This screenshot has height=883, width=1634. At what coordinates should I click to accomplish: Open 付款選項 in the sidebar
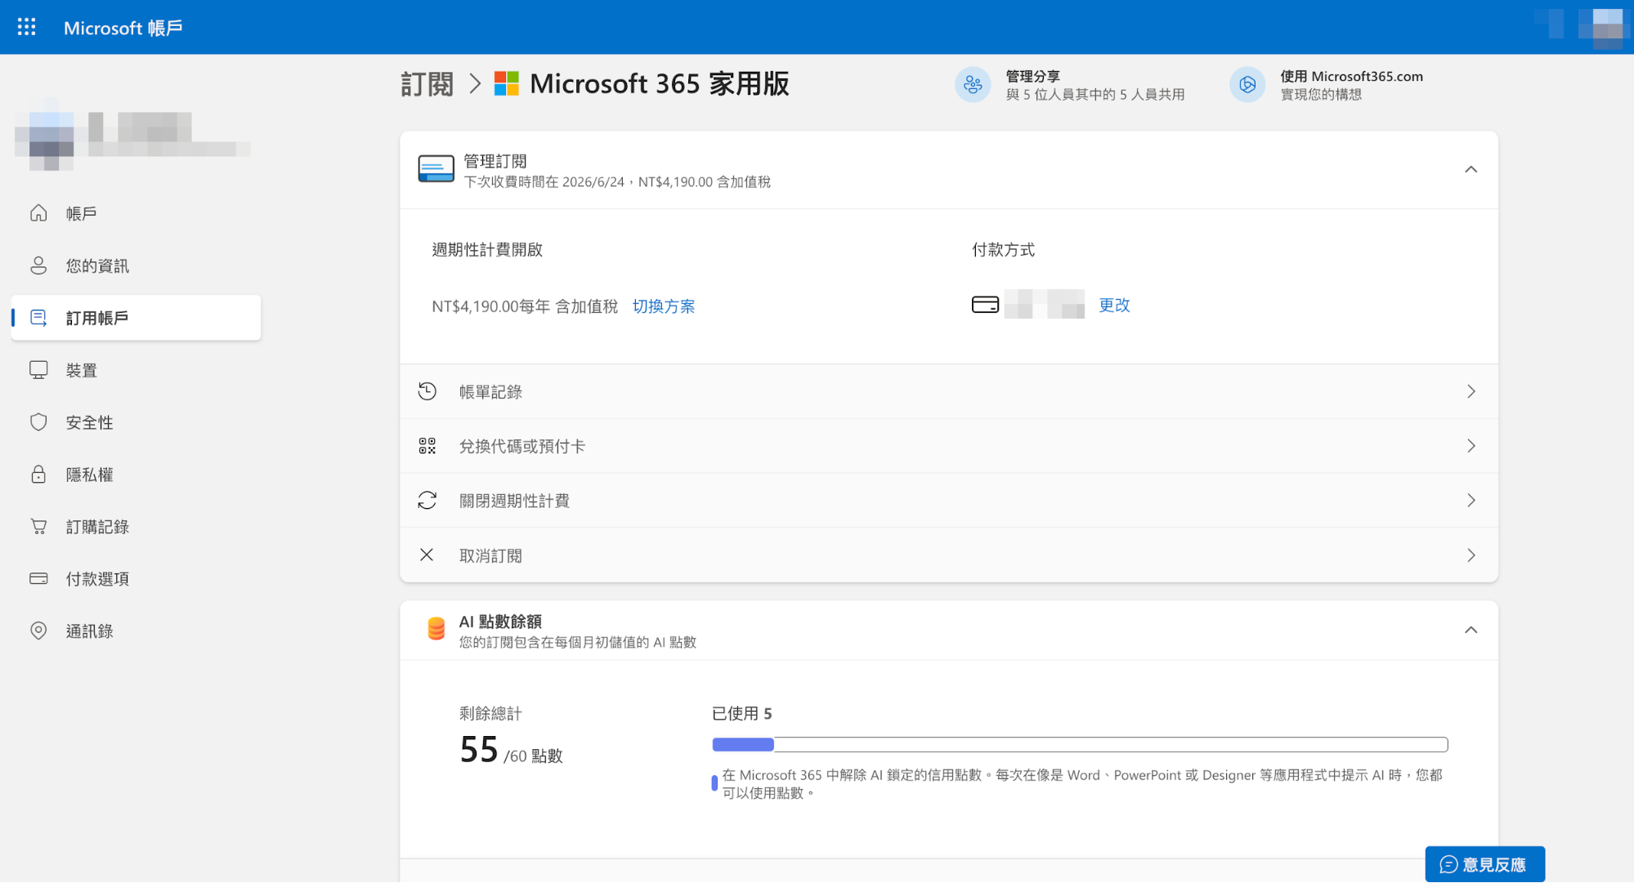(x=136, y=578)
